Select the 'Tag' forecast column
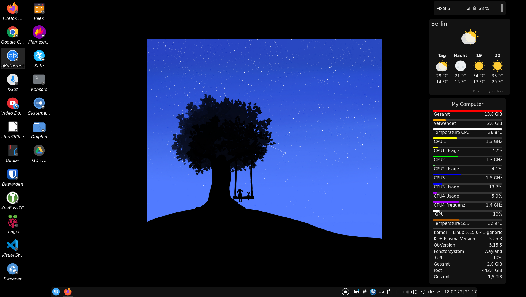Screen dimensions: 526x297 click(442, 69)
